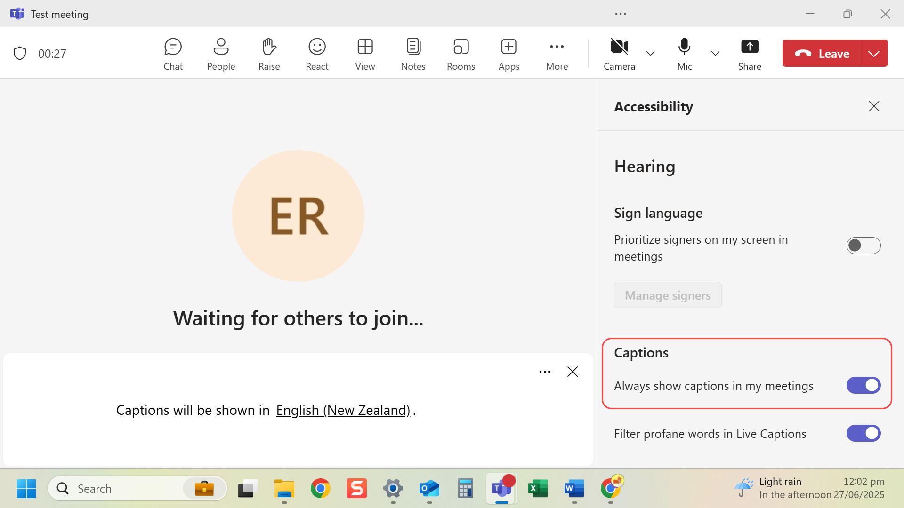Close the Accessibility side panel
Image resolution: width=904 pixels, height=508 pixels.
point(874,106)
